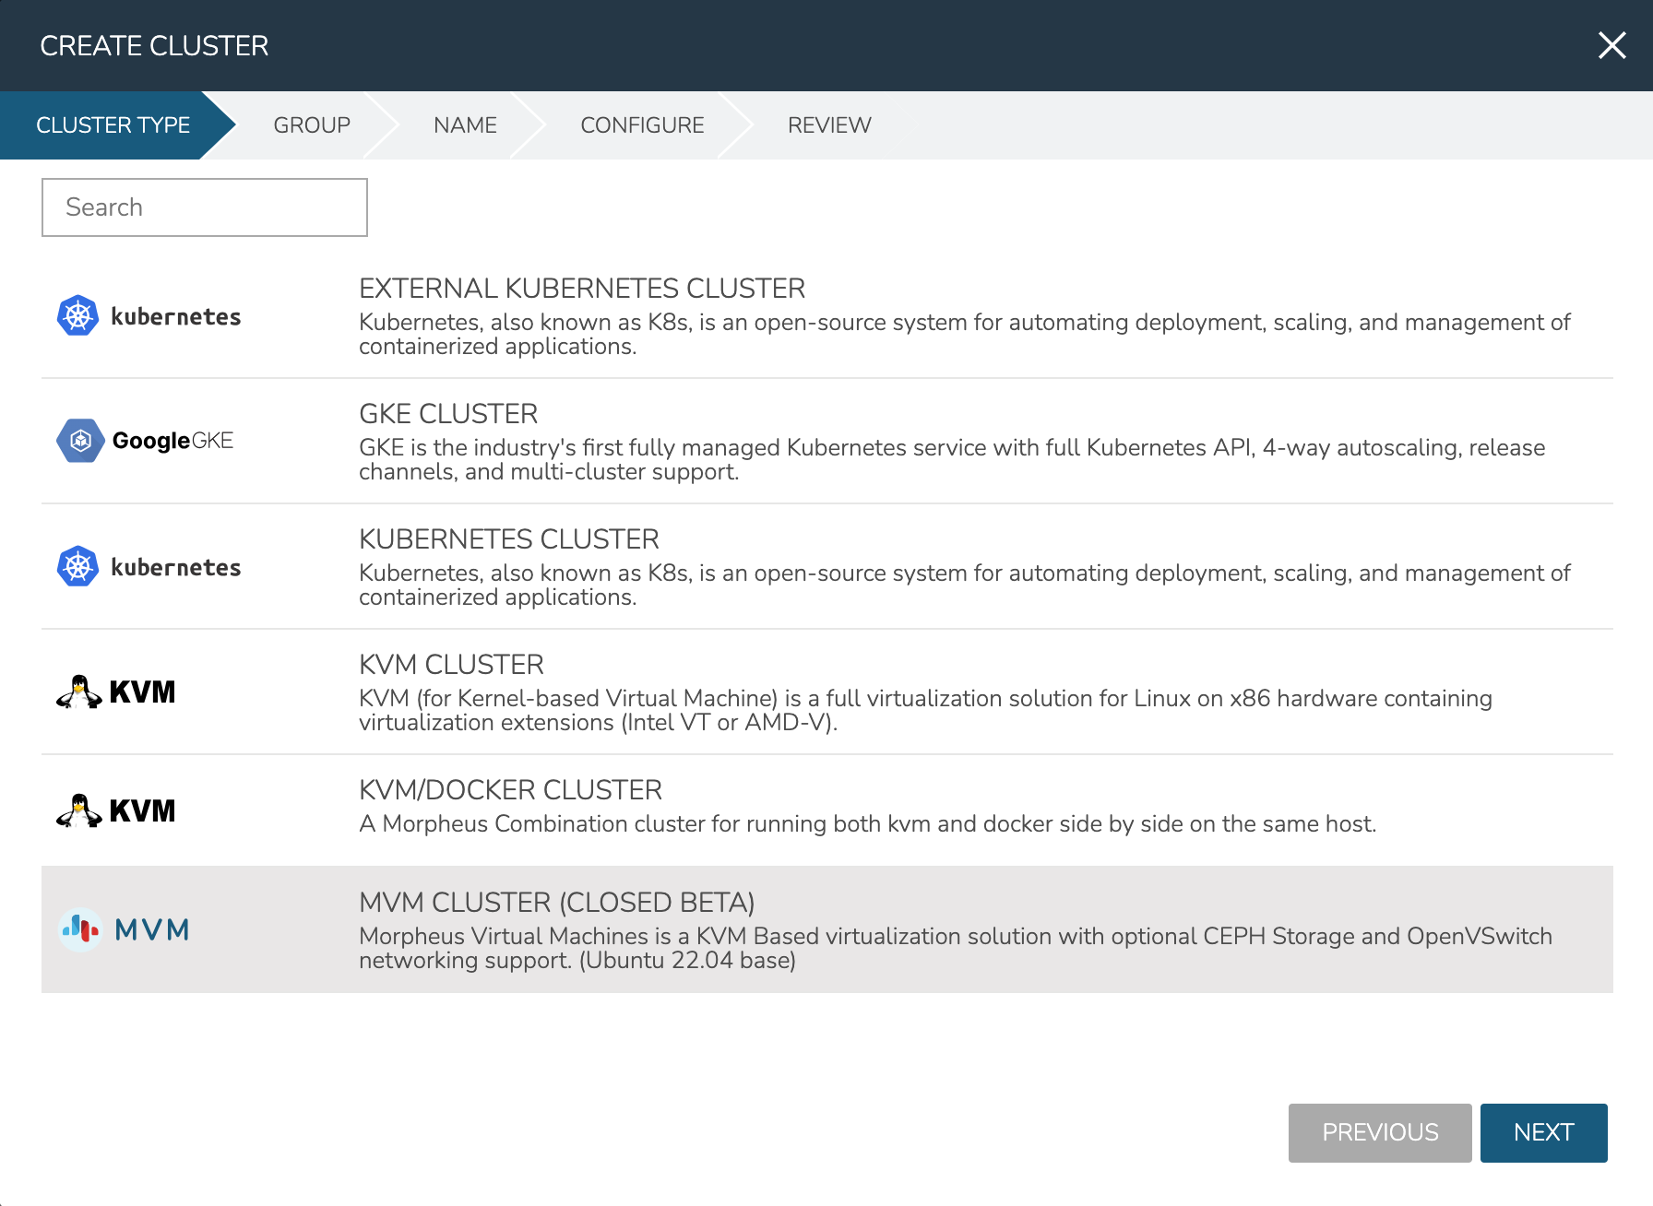Click the KVM Cluster penguin logo
The width and height of the screenshot is (1653, 1206).
tap(79, 692)
